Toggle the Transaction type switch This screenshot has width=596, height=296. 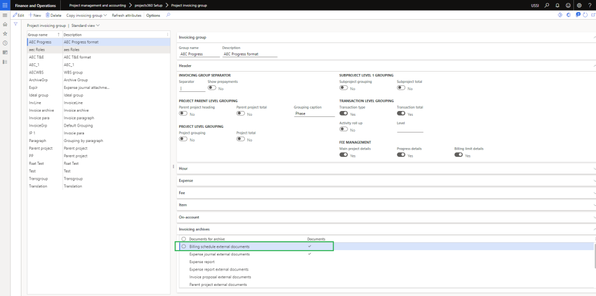(x=344, y=113)
